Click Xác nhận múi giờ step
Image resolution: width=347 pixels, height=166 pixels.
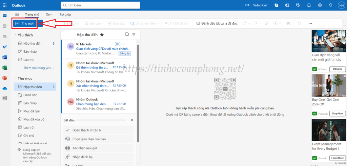99,148
